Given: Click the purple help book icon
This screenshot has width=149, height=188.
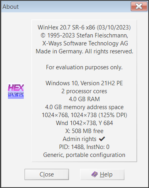Looking at the screenshot, I should point(95,174).
